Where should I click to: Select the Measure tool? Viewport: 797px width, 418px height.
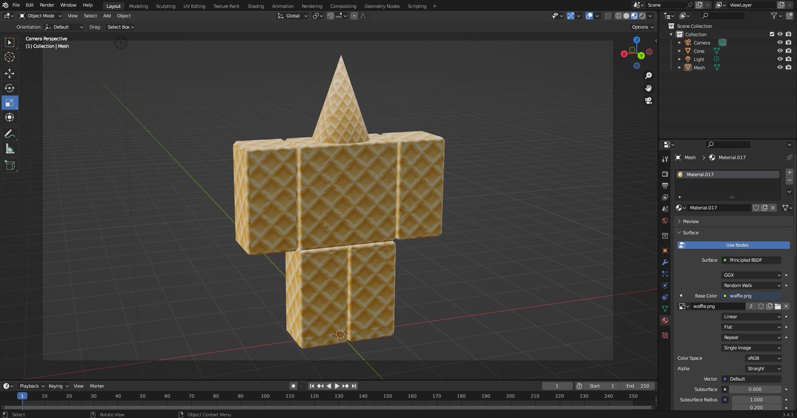click(x=10, y=149)
